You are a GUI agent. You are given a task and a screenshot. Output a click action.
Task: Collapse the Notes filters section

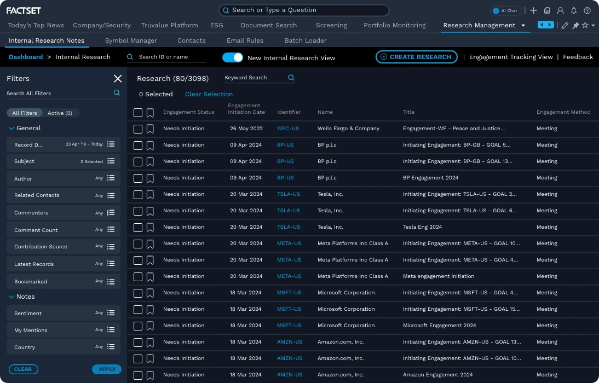click(x=11, y=297)
